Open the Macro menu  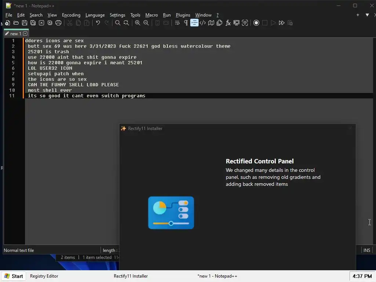tap(152, 15)
